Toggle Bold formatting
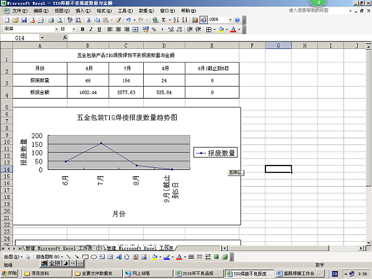372x279 pixels. [x=82, y=29]
